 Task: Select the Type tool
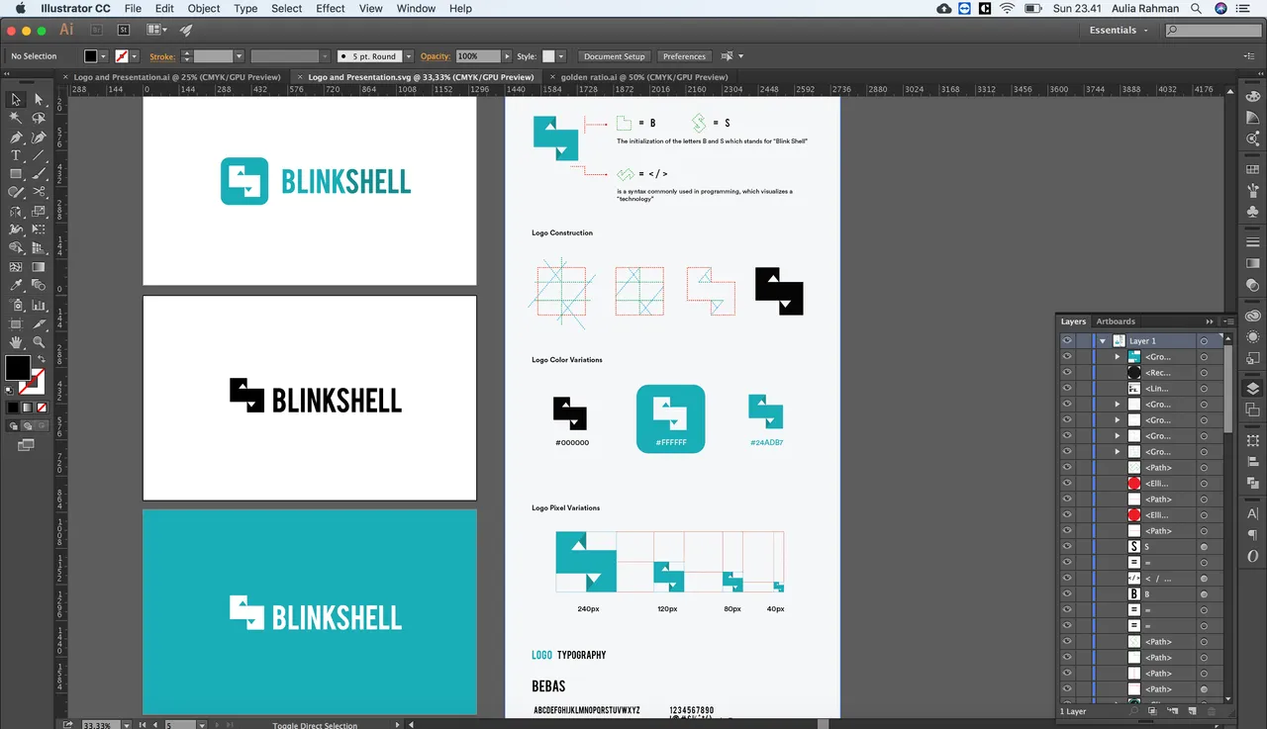(x=16, y=155)
